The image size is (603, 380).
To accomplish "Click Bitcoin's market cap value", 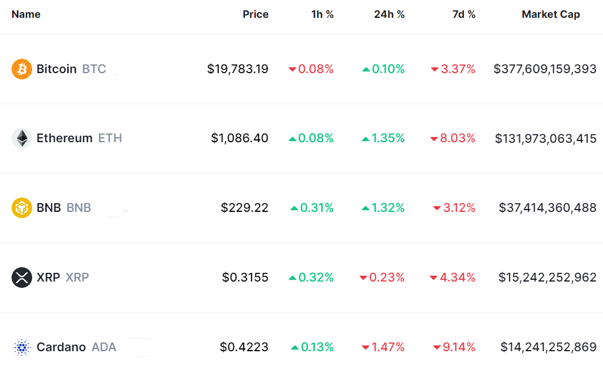I will 545,69.
